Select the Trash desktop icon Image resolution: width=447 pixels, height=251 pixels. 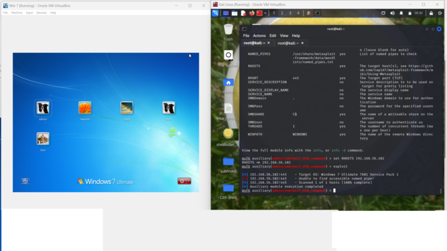tap(228, 32)
